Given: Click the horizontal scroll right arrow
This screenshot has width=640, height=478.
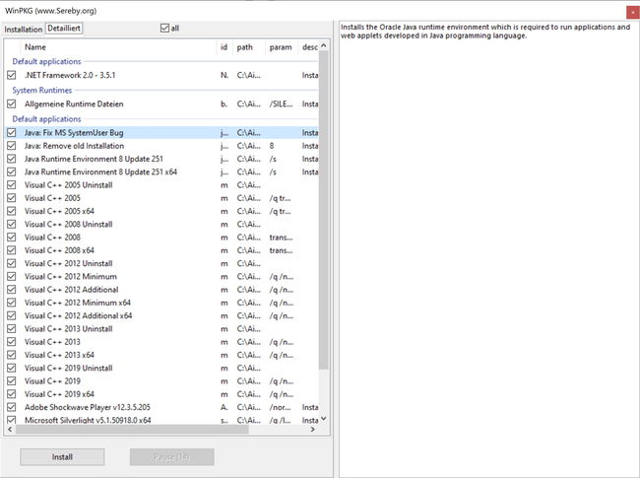Looking at the screenshot, I should [x=313, y=429].
